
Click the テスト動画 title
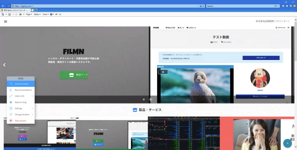tap(221, 37)
